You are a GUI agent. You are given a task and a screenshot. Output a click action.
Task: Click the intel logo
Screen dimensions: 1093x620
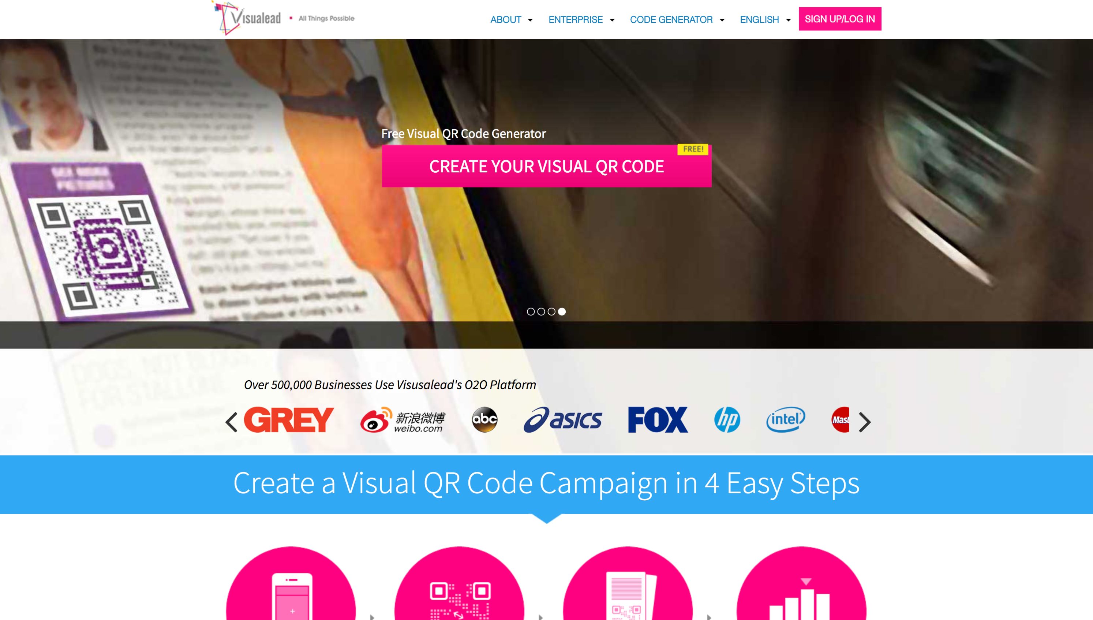coord(786,419)
